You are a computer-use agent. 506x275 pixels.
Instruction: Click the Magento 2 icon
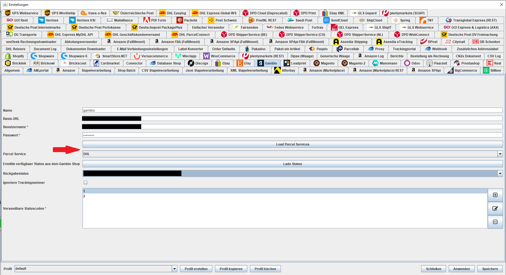click(x=344, y=63)
